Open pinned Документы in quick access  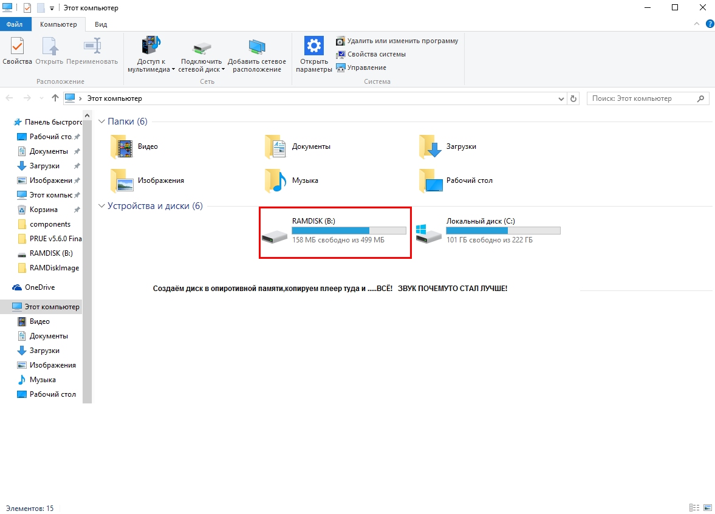tap(48, 151)
